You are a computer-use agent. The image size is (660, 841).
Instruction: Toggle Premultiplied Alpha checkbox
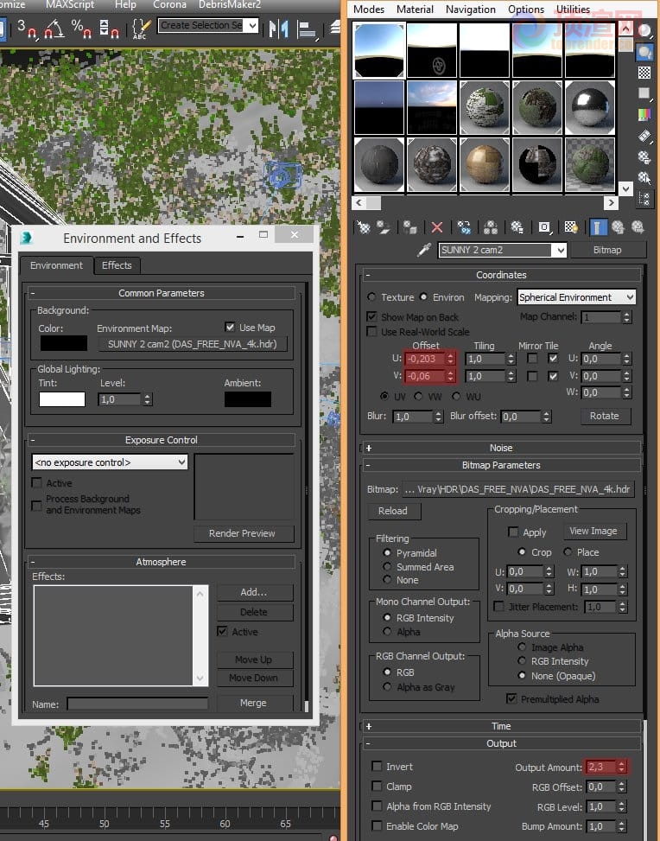pos(511,698)
